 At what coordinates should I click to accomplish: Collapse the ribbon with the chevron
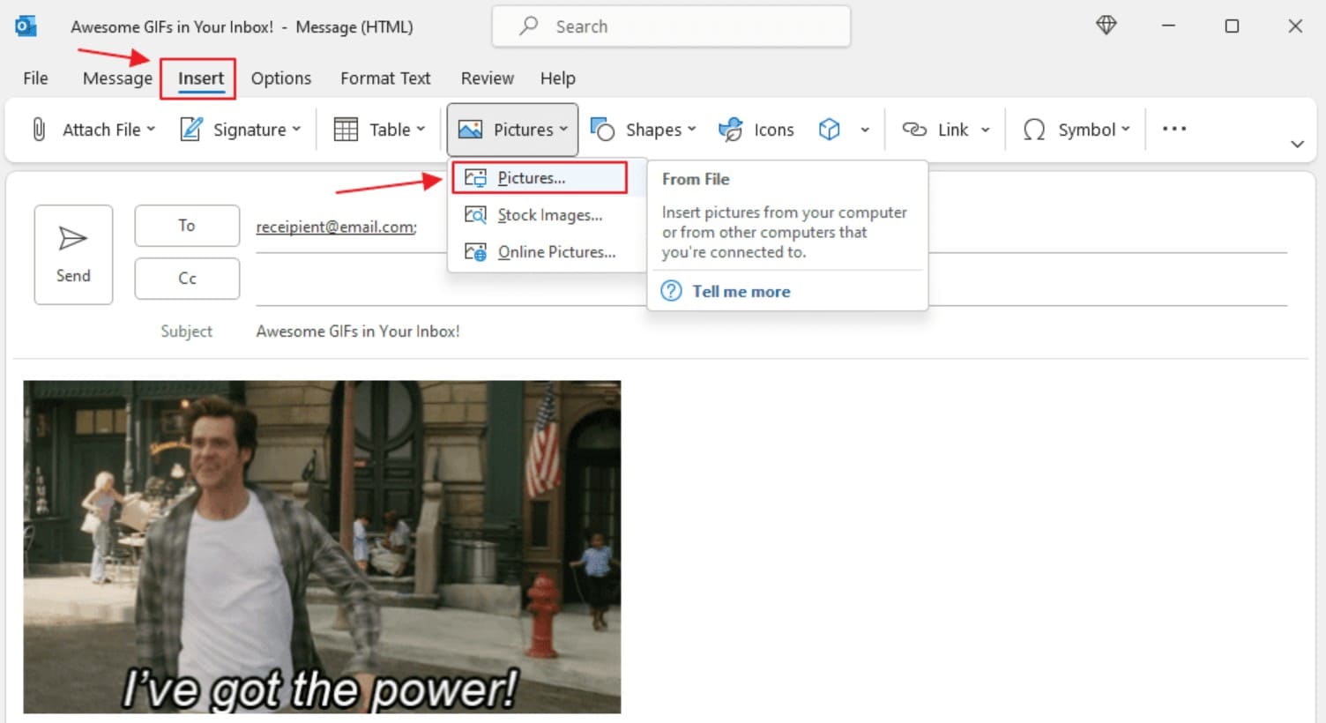pyautogui.click(x=1297, y=143)
